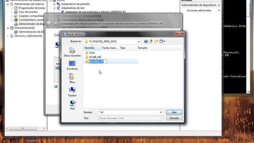This screenshot has width=254, height=143.
Task: Select Atheros AR5005GS #3 adapter entry
Action: (95, 12)
